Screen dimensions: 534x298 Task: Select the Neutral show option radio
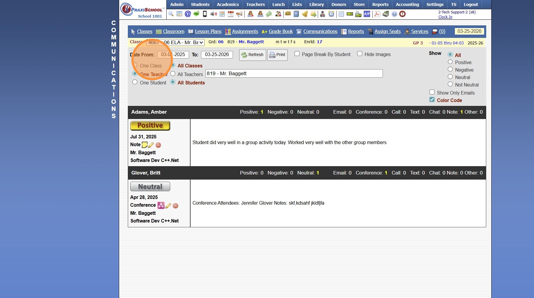450,77
